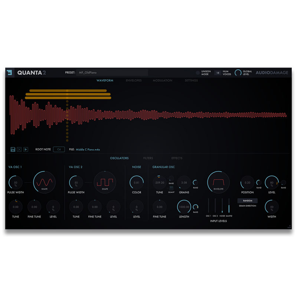Viewport: 297px width, 297px height.
Task: Toggle Unison Mode on
Action: coord(198,73)
